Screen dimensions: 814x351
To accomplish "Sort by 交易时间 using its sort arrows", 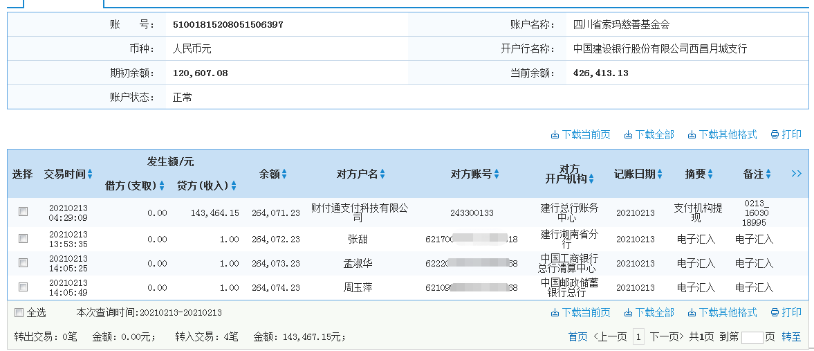I will (x=90, y=174).
